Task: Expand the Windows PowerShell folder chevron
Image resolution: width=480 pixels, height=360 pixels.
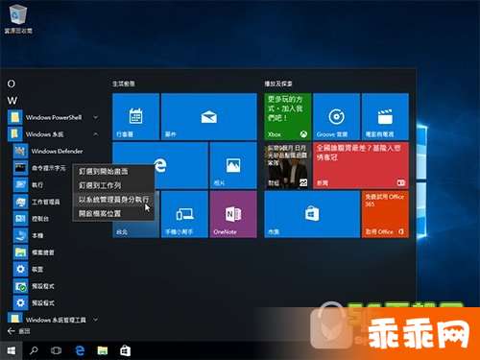Action: (x=96, y=117)
